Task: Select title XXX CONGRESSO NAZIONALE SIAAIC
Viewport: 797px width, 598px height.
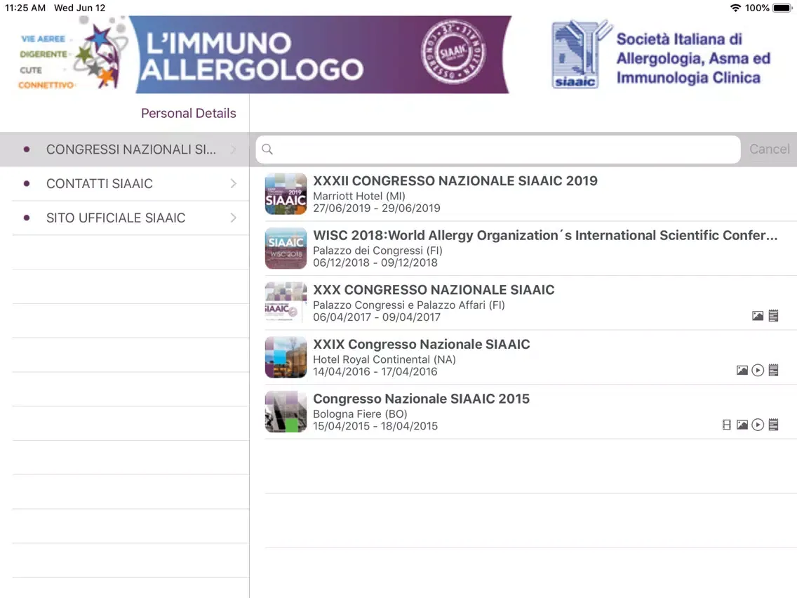Action: pos(434,290)
